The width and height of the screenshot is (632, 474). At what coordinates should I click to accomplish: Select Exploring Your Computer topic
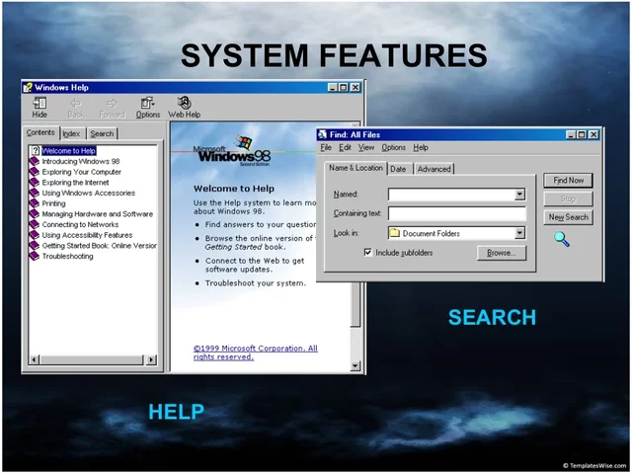81,172
